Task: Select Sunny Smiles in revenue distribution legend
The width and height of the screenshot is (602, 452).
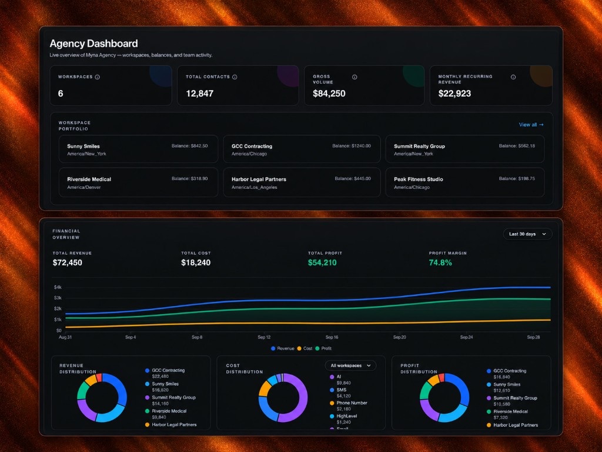Action: [162, 384]
